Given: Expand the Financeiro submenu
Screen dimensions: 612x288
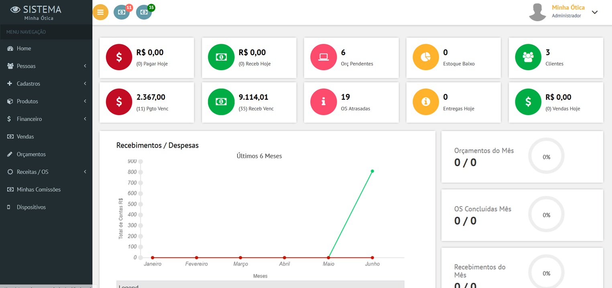Looking at the screenshot, I should coord(46,119).
